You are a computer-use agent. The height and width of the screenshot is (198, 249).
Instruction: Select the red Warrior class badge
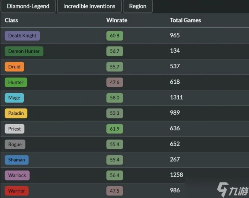[17, 191]
